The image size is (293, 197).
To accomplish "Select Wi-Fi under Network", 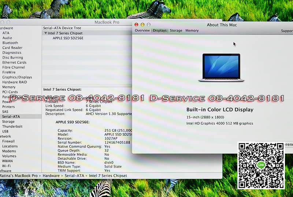I will pos(6,166).
